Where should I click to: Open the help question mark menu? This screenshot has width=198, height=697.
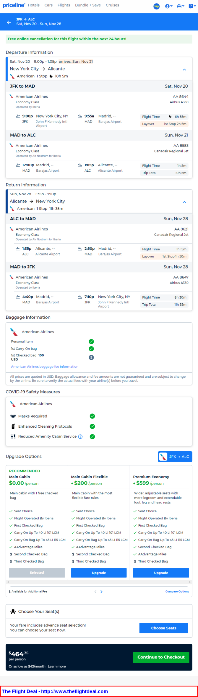[x=191, y=6]
